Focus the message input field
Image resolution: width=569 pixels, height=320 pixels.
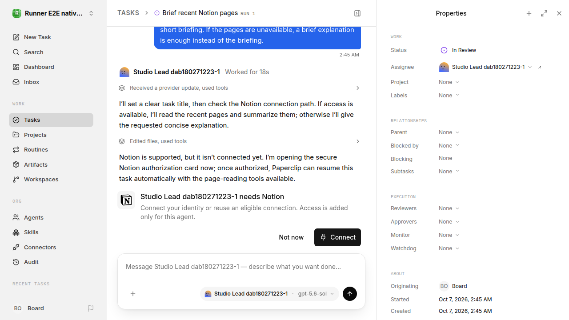[241, 267]
